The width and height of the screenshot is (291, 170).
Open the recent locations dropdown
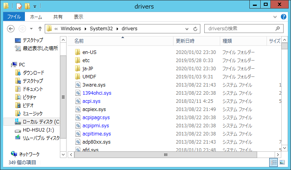[32, 29]
